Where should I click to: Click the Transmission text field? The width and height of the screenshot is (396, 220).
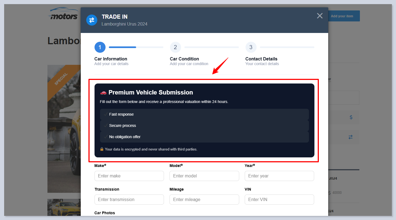[129, 199]
